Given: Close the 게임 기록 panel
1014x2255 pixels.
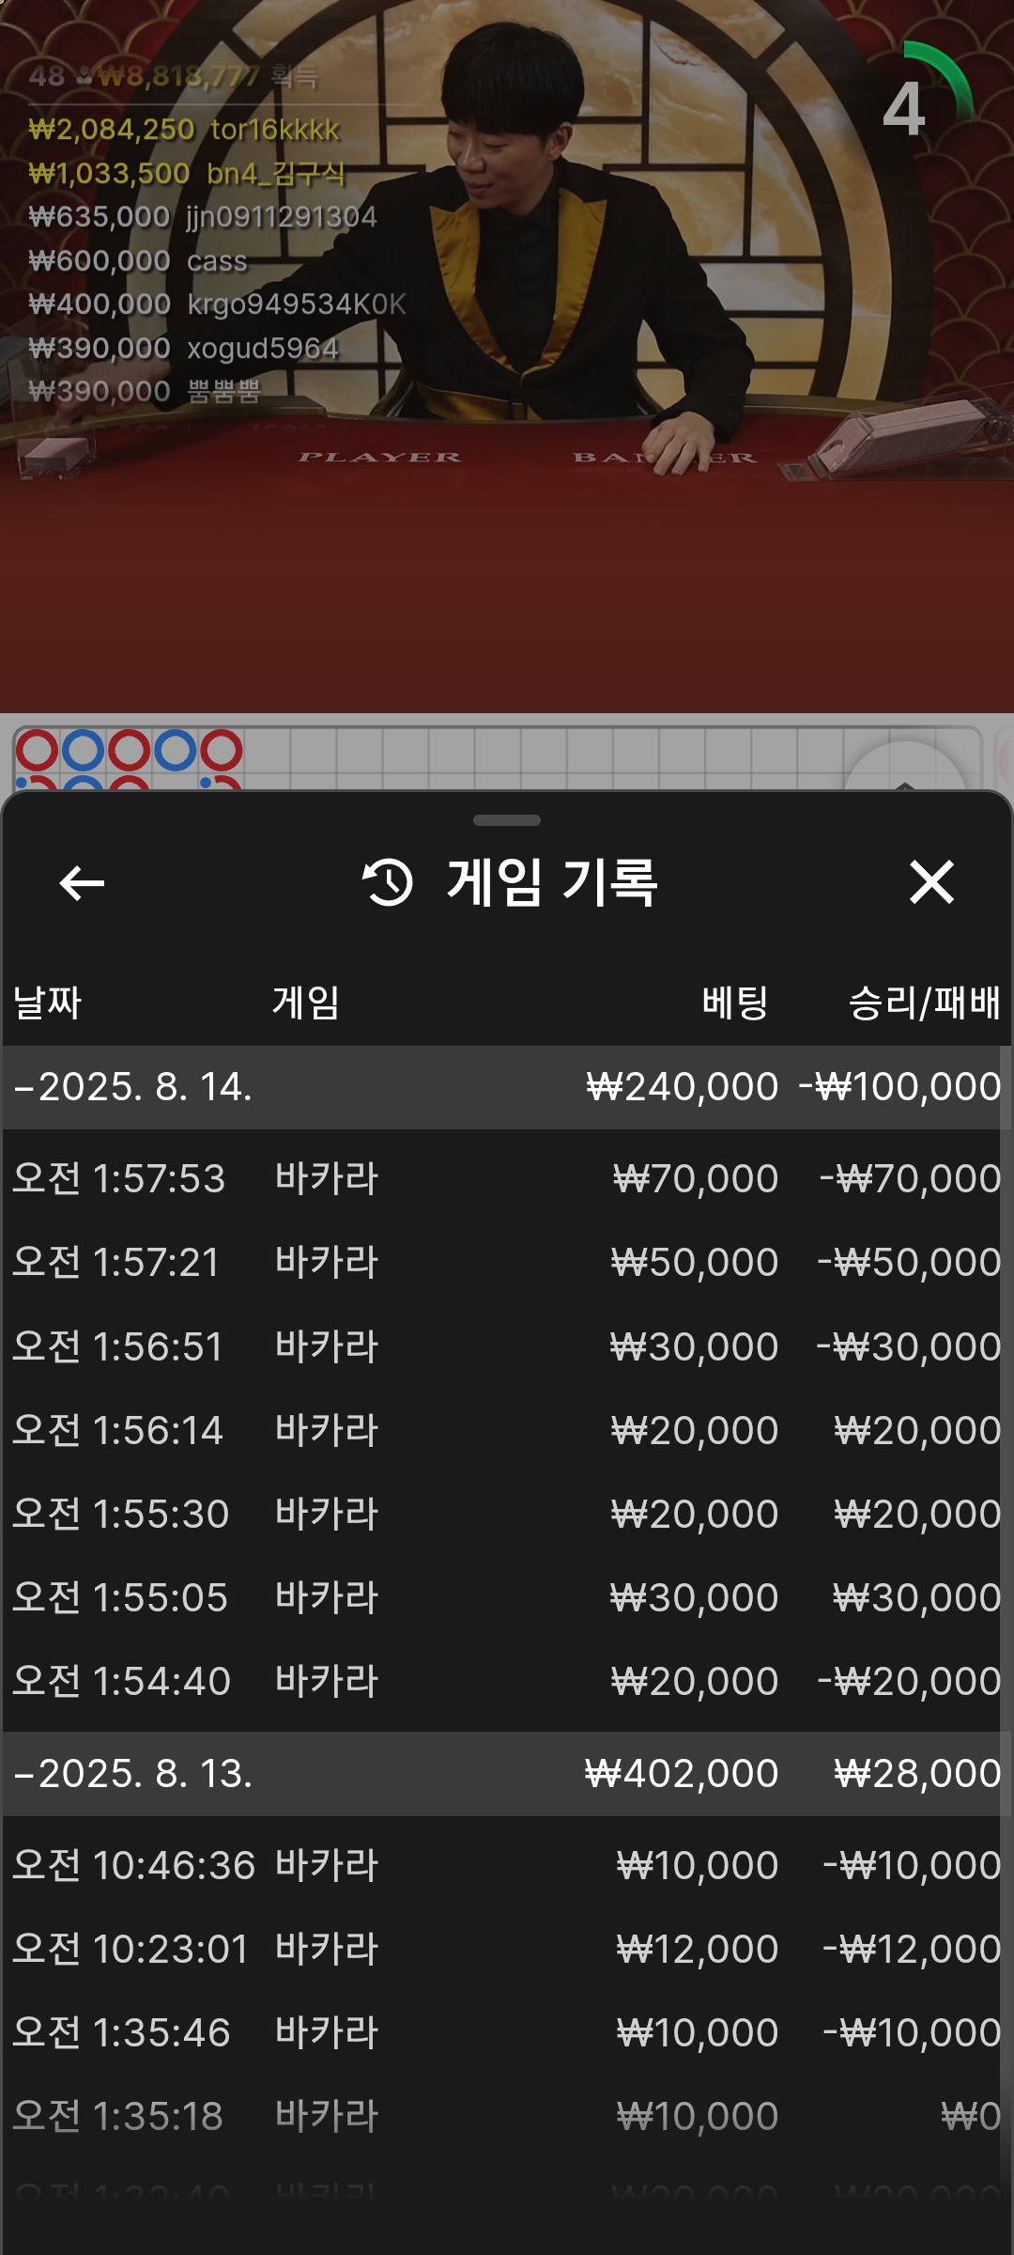Looking at the screenshot, I should 931,882.
